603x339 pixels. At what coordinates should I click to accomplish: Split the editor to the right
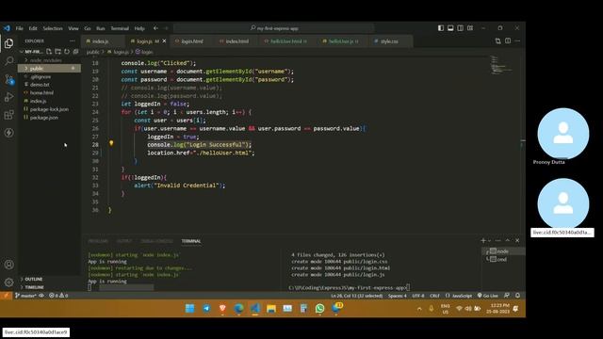[x=508, y=40]
